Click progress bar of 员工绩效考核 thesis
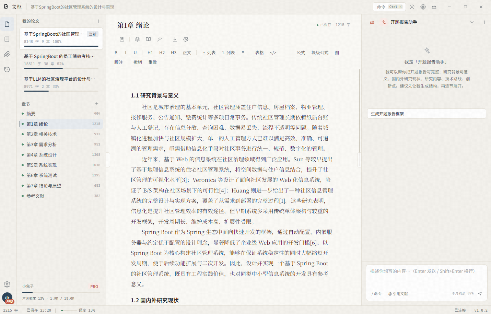Image resolution: width=491 pixels, height=314 pixels. coord(61,69)
